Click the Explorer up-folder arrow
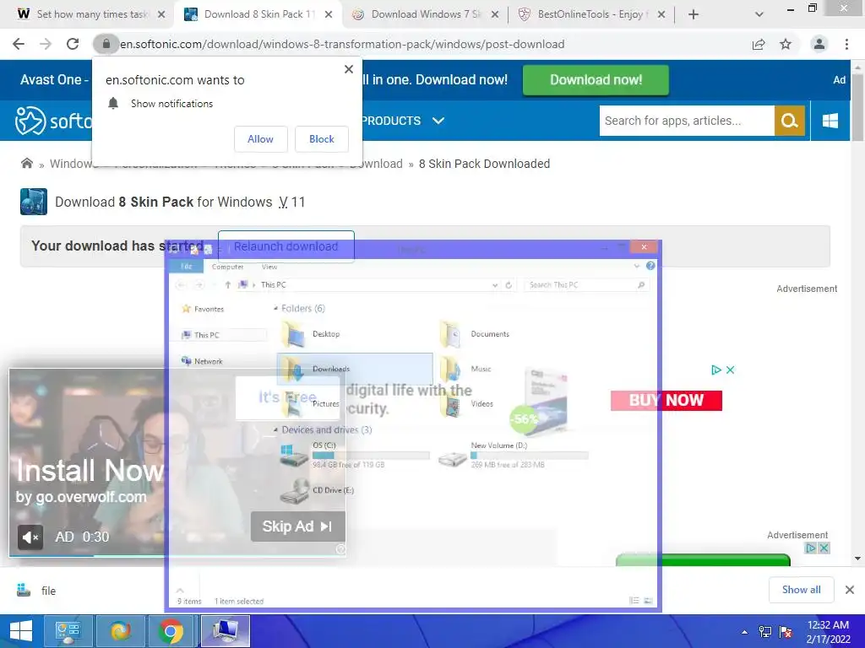Image resolution: width=865 pixels, height=648 pixels. (x=227, y=285)
